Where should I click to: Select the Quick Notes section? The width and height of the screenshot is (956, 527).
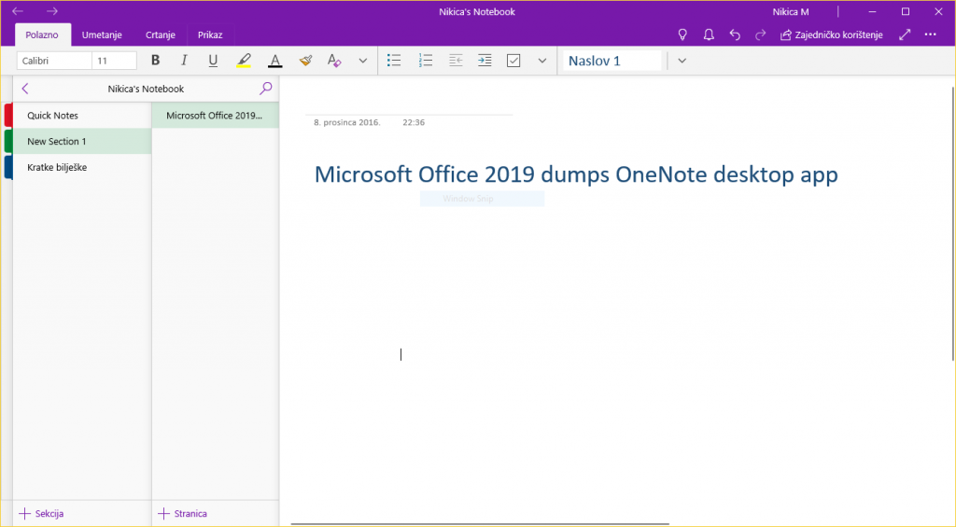[82, 115]
